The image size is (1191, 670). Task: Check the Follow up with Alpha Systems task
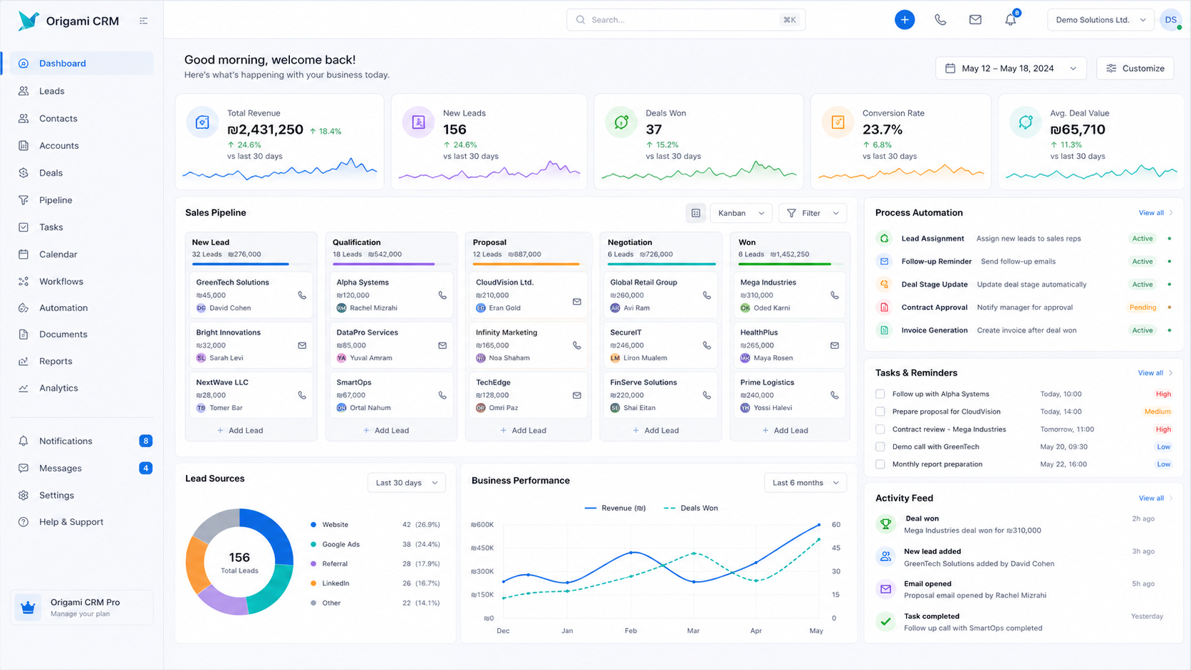pos(880,394)
